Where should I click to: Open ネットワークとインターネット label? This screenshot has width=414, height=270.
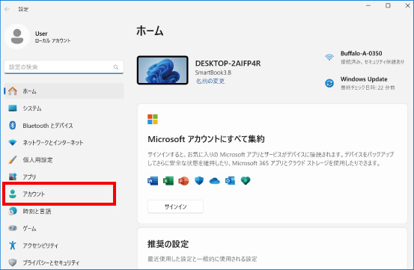(53, 143)
